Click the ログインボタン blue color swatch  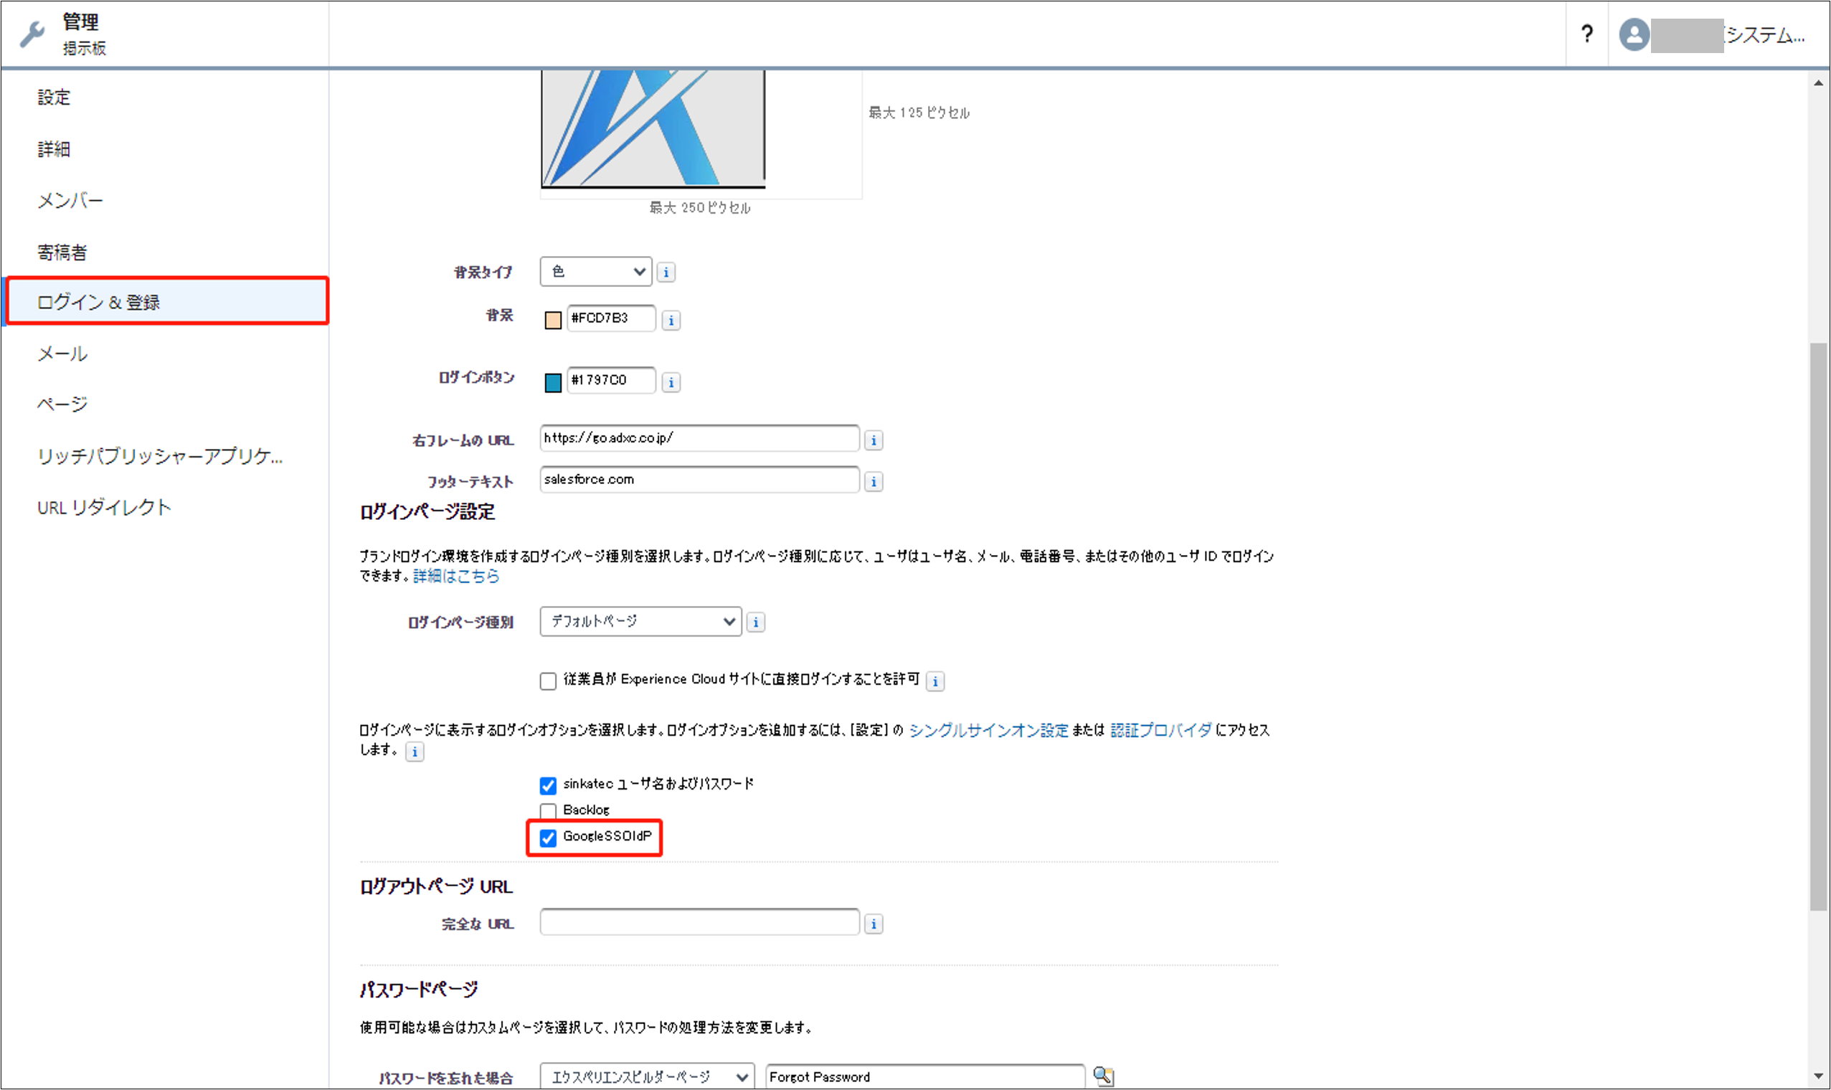point(553,382)
